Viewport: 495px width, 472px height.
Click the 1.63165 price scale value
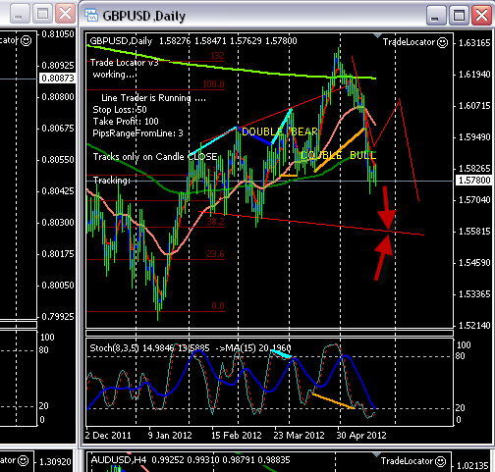474,43
